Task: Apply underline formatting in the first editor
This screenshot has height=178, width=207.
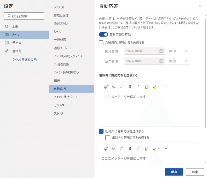Action: (x=146, y=87)
